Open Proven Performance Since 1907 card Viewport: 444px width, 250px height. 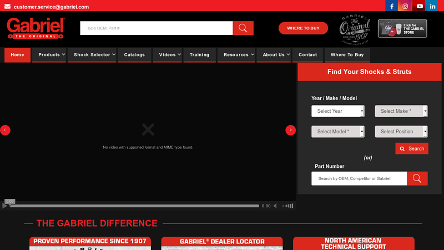(90, 243)
